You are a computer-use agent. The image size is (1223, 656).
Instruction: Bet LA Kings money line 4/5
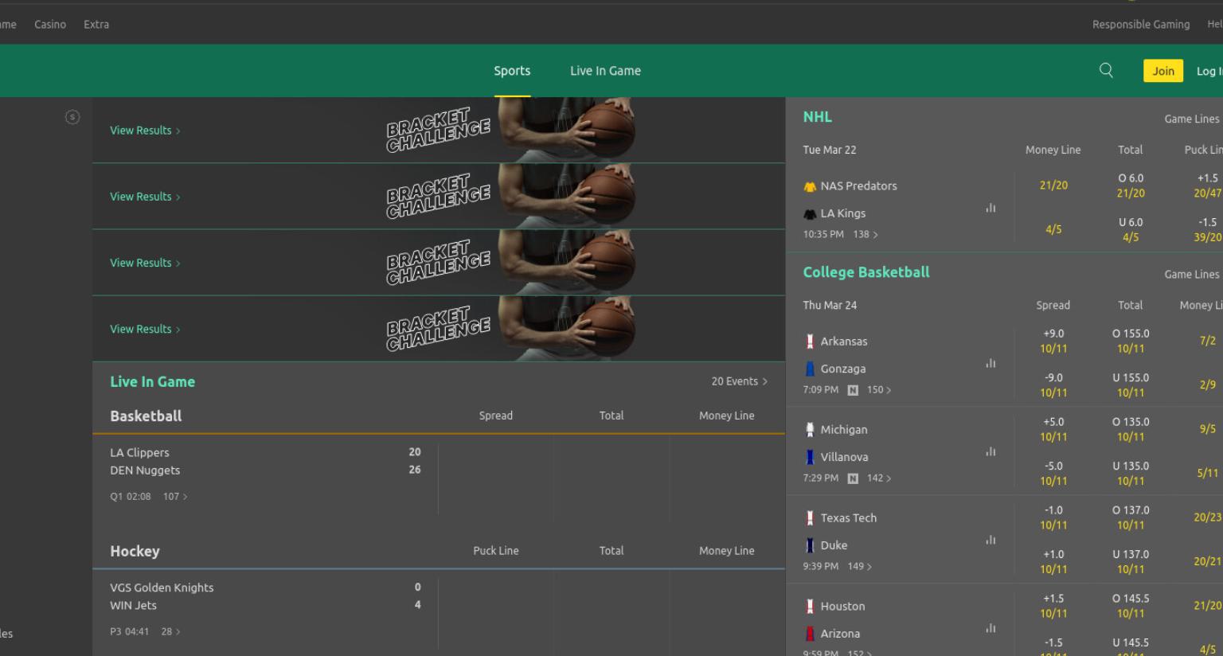coord(1053,229)
